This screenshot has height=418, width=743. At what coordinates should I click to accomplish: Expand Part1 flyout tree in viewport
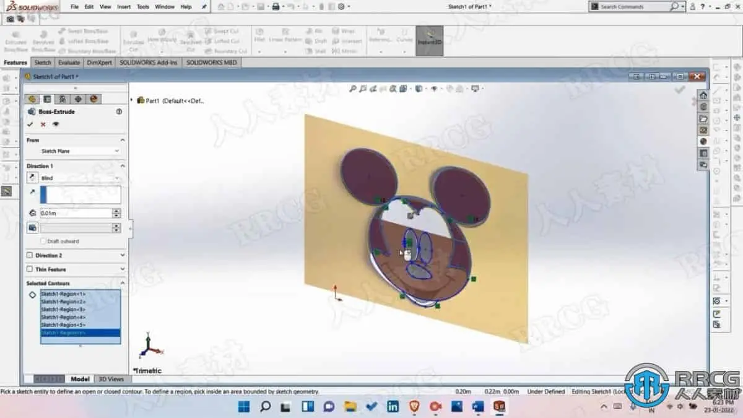(132, 100)
